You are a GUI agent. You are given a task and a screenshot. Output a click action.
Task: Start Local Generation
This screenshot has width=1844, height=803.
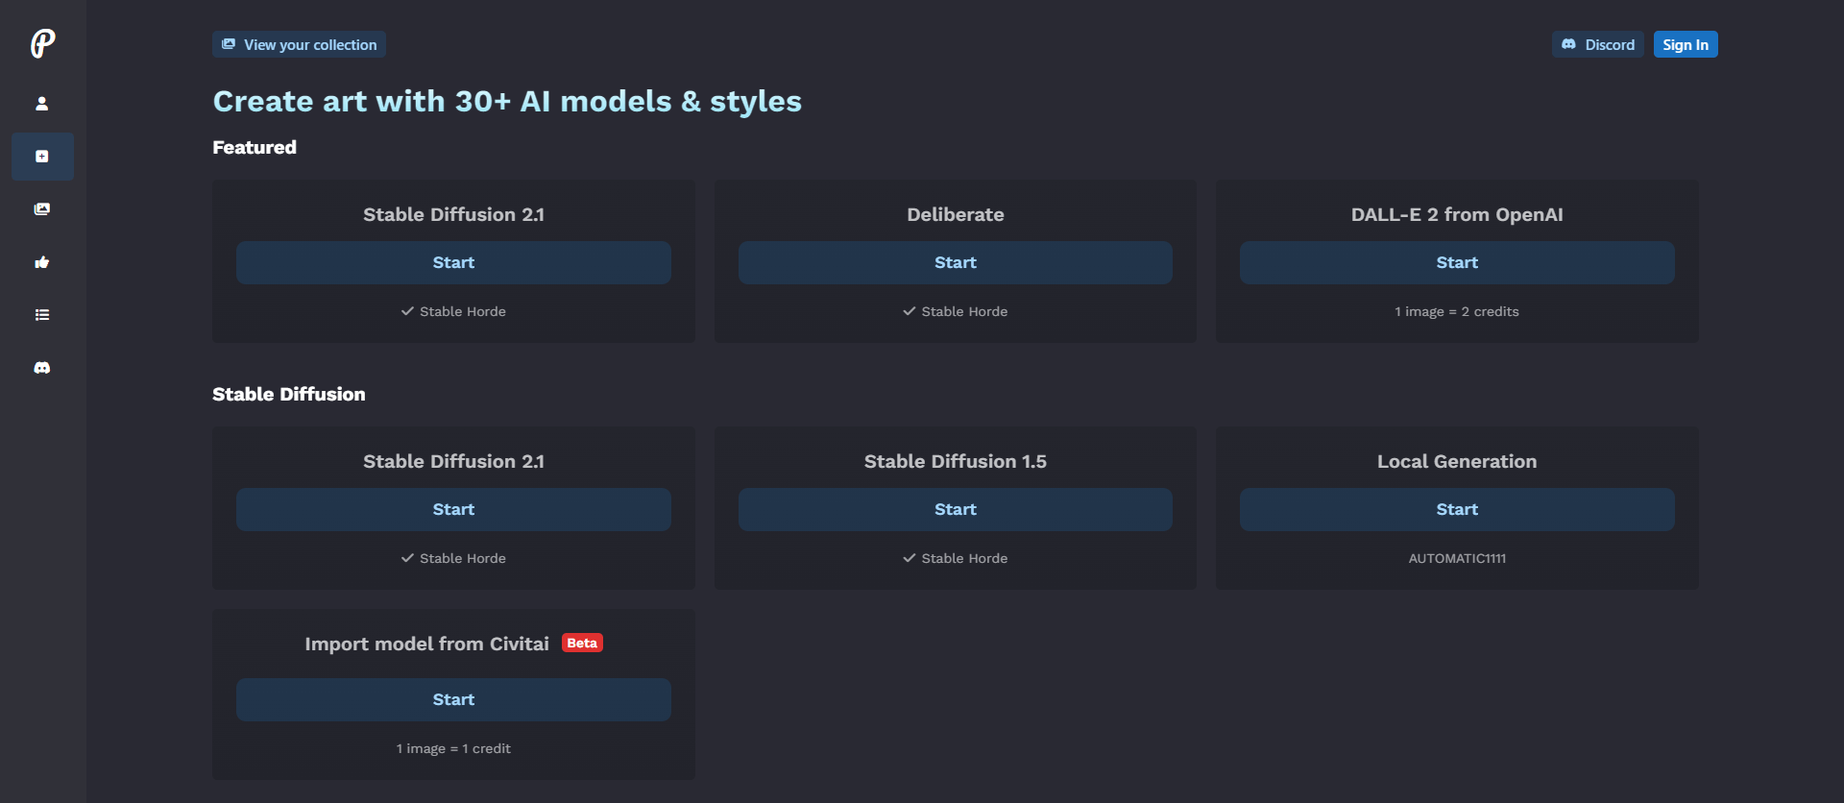(x=1457, y=509)
